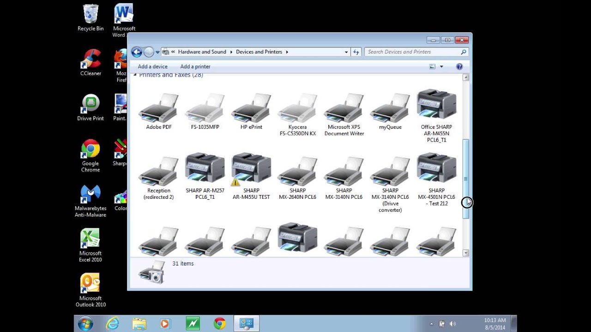Go back with the Back arrow button
The width and height of the screenshot is (591, 332).
tap(136, 52)
